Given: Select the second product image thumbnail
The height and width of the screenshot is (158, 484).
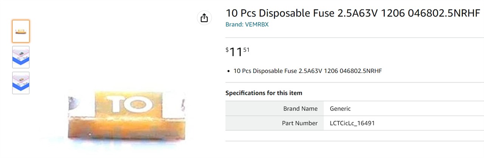Looking at the screenshot, I should [x=21, y=57].
